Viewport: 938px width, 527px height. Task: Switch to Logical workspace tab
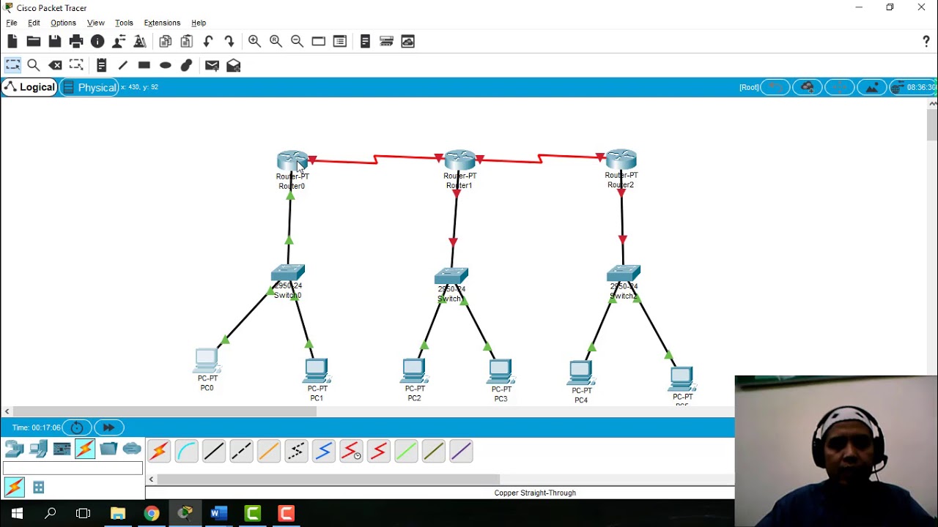click(x=29, y=87)
